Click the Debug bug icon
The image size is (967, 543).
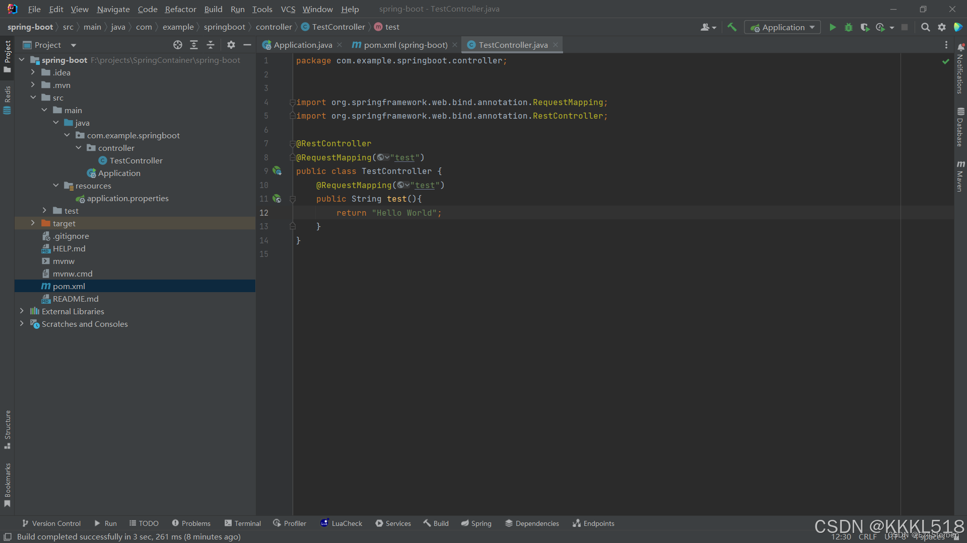tap(849, 27)
